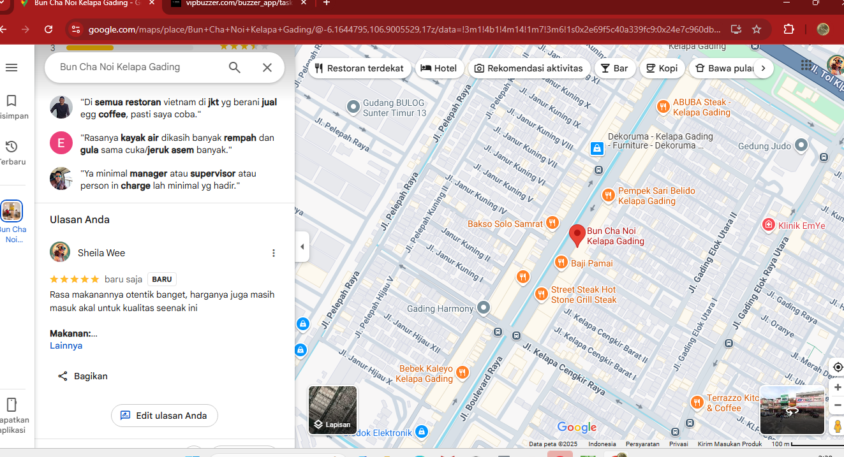Click the Street View pegman icon
This screenshot has width=844, height=457.
point(838,426)
